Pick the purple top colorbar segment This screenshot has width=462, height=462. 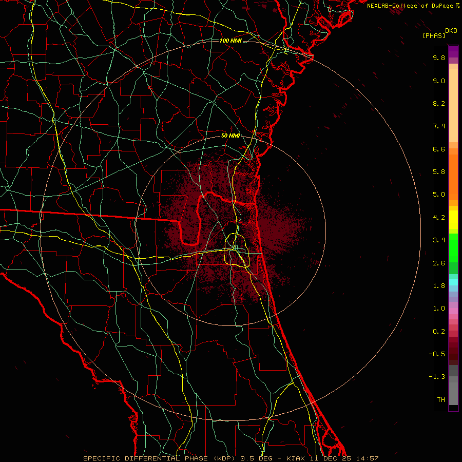click(x=453, y=51)
